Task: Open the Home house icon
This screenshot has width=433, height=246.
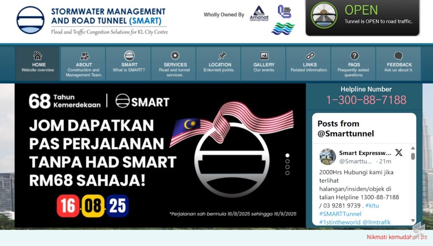Action: click(x=38, y=55)
